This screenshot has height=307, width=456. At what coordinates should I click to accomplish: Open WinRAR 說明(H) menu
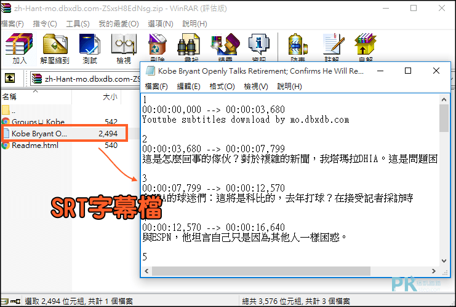pyautogui.click(x=194, y=24)
